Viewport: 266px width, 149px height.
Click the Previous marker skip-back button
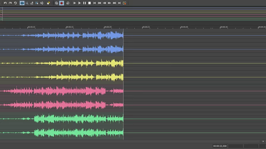tap(99, 3)
